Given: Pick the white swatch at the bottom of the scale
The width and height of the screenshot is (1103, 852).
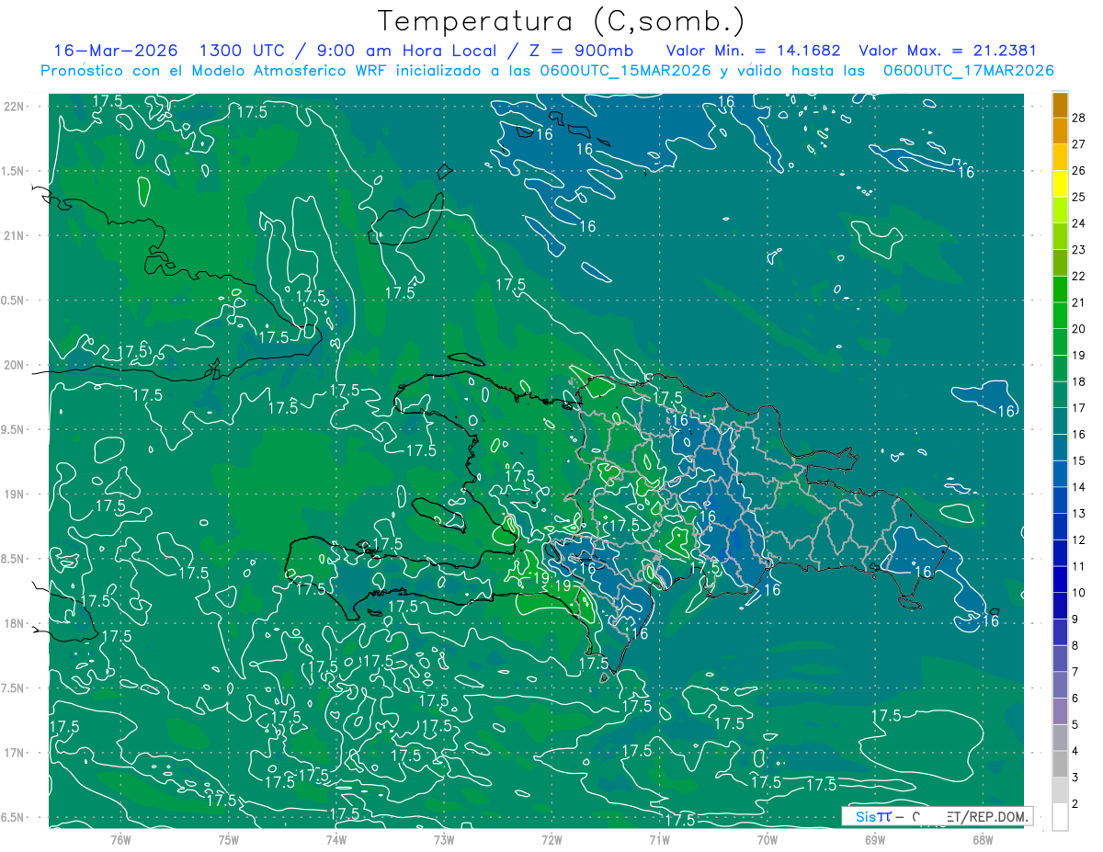Looking at the screenshot, I should 1060,817.
